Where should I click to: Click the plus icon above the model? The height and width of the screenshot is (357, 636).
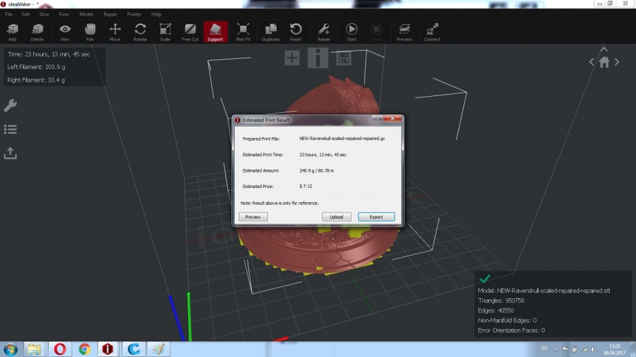[292, 58]
